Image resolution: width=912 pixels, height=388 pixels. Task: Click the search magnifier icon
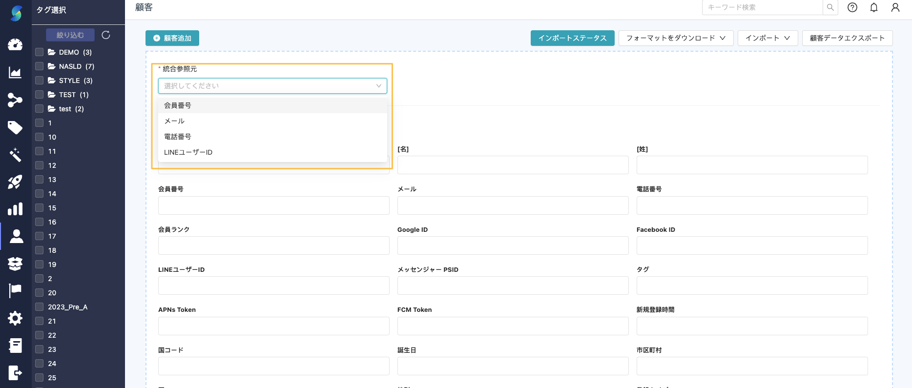(830, 7)
